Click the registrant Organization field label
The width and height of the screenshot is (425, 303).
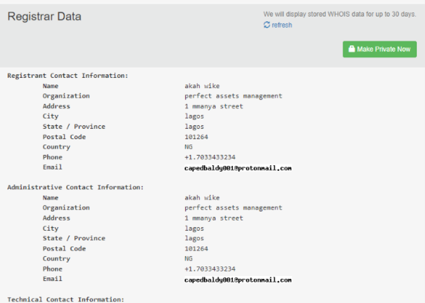(66, 96)
